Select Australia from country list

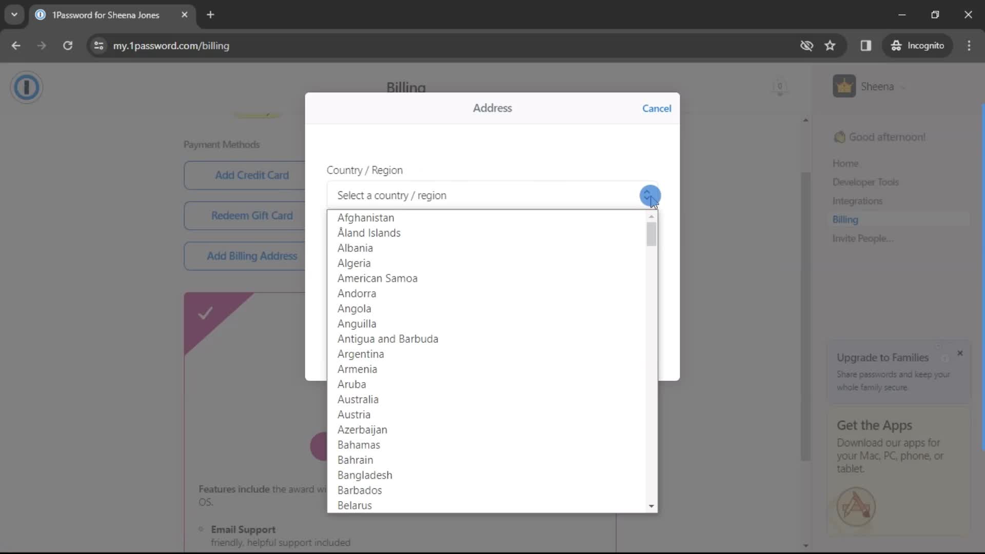click(359, 399)
